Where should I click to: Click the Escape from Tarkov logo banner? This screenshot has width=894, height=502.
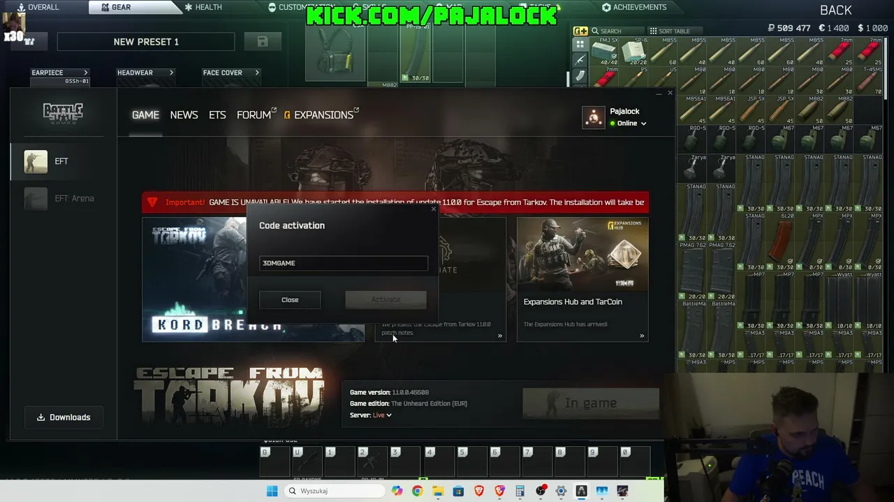point(229,398)
